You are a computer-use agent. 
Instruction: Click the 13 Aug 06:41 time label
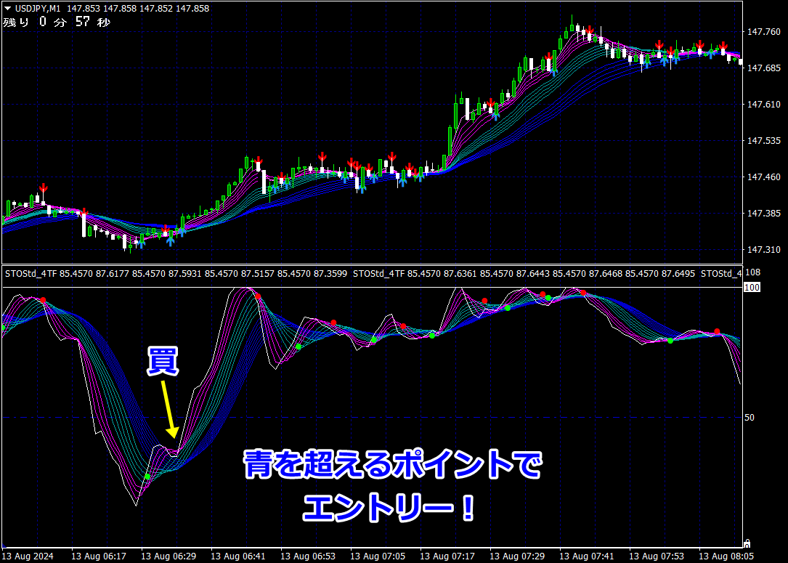238,556
